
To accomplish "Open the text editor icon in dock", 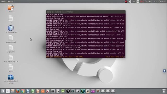I will pyautogui.click(x=58, y=91).
